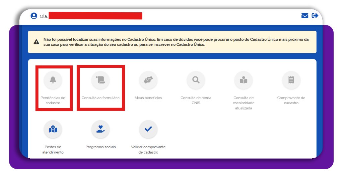Click 'Validar comprovante de cadastro' label
This screenshot has width=343, height=179.
[148, 150]
